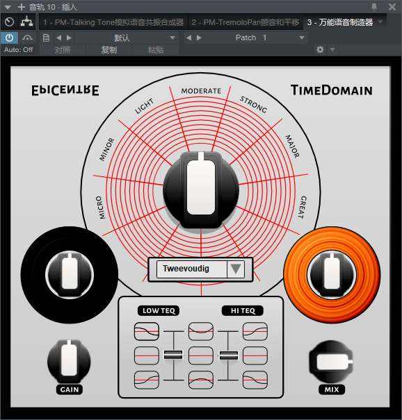This screenshot has width=402, height=420.
Task: Select next Patch arrow
Action: click(x=199, y=37)
